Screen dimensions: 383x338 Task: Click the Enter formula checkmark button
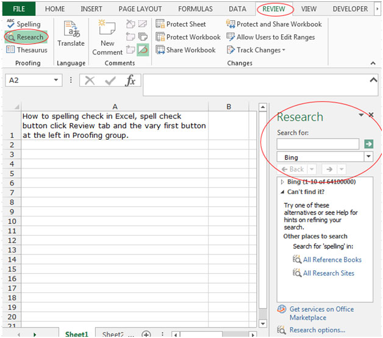[110, 81]
